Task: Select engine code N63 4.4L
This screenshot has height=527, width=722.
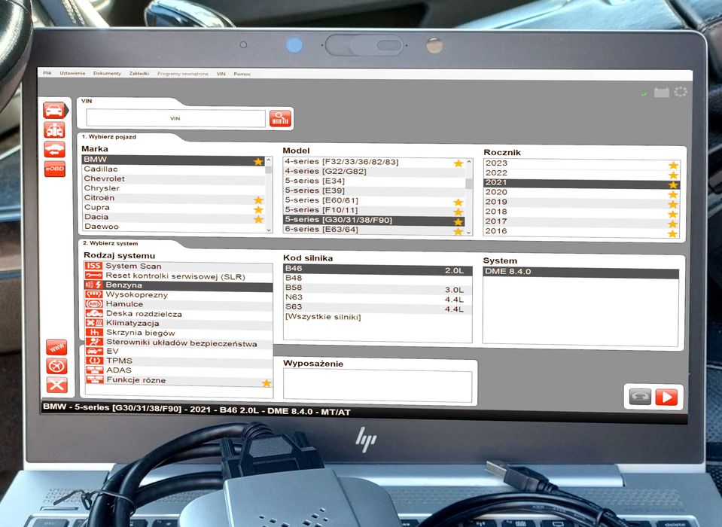Action: 378,298
